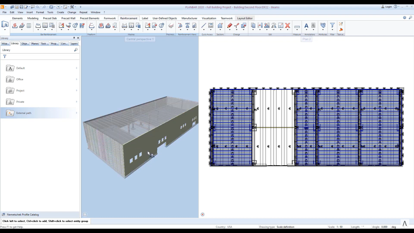Activate the Plan 2 viewport label

[306, 39]
